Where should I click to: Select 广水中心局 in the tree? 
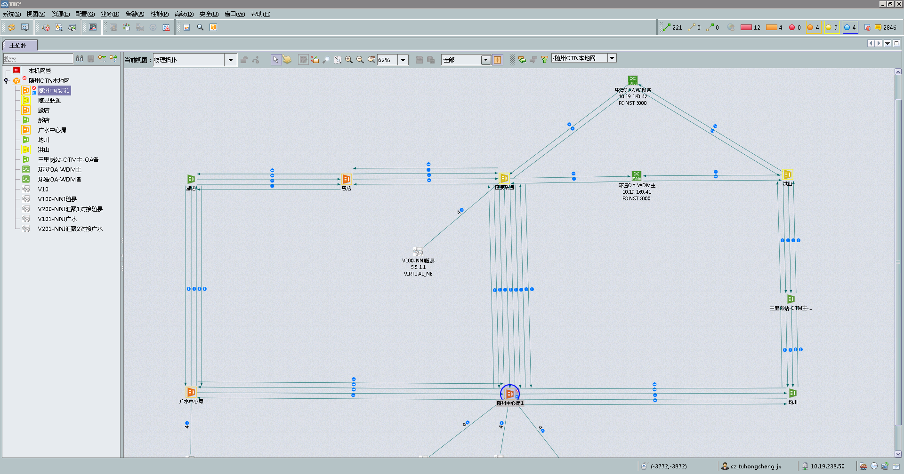coord(52,130)
